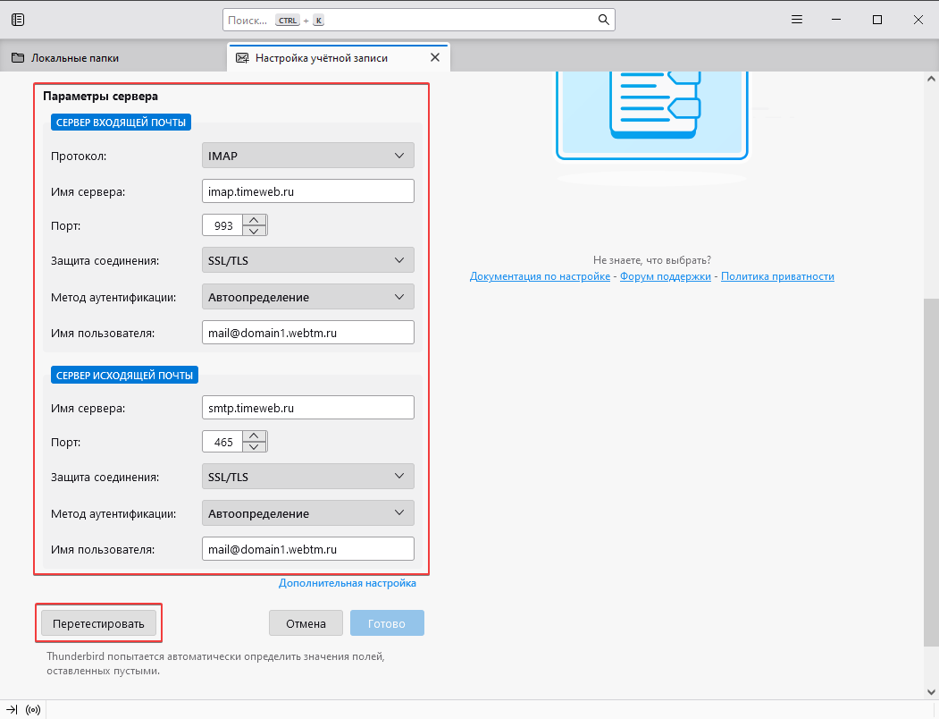Click the Не знаете, что выбрать? text
This screenshot has width=939, height=719.
click(652, 260)
